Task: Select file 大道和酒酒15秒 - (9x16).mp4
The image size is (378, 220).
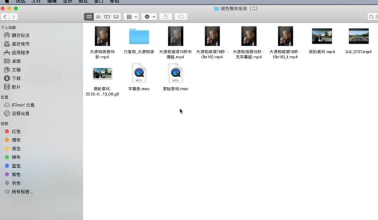Action: tap(212, 36)
